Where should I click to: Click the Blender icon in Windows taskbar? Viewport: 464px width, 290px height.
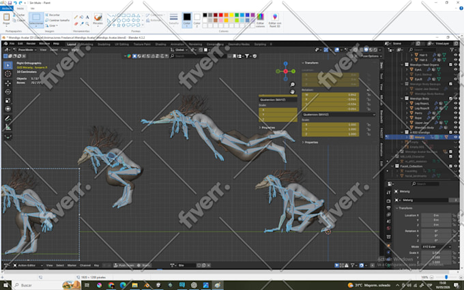coord(147,285)
